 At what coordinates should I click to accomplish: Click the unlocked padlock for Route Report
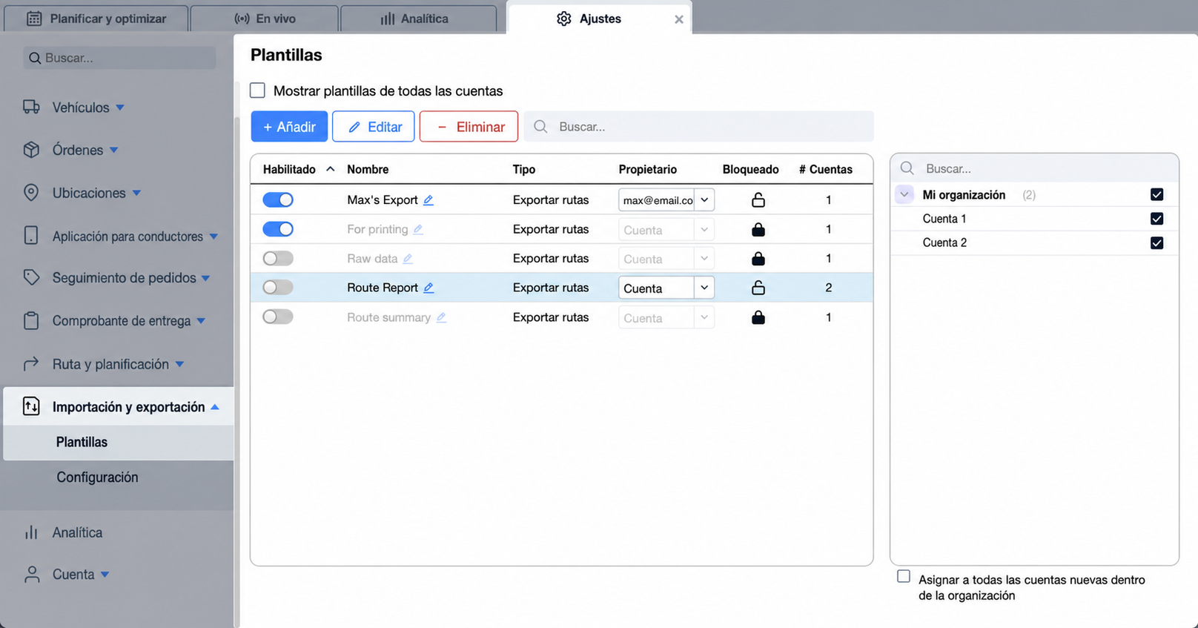coord(758,288)
